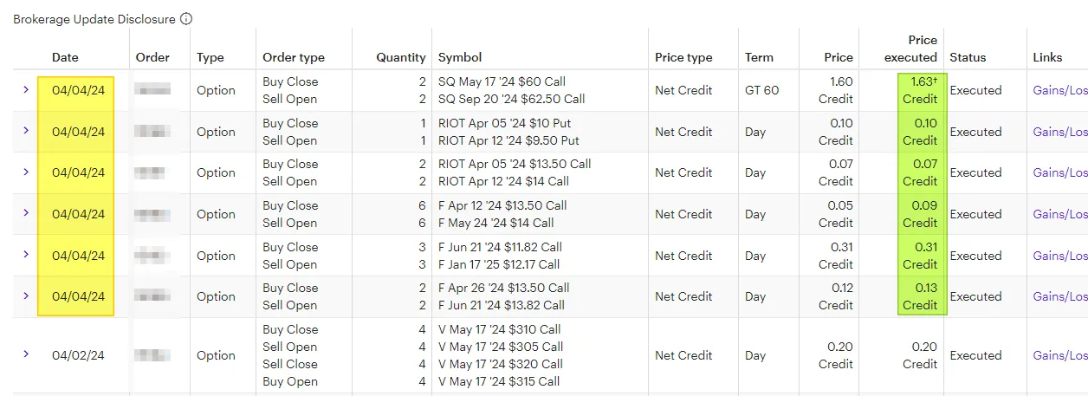Screen dimensions: 1088x396
Task: Sort by the Status column header
Action: 968,57
